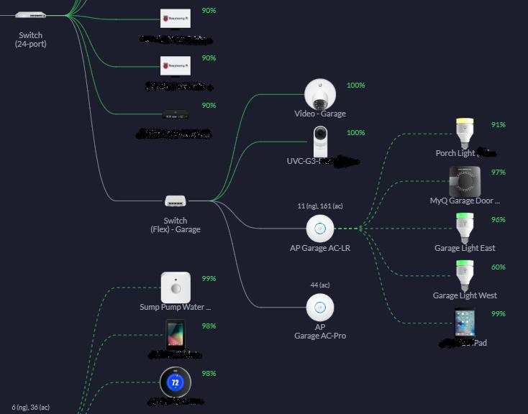Select the Video - Garage dome camera icon
528x414 pixels.
[320, 94]
